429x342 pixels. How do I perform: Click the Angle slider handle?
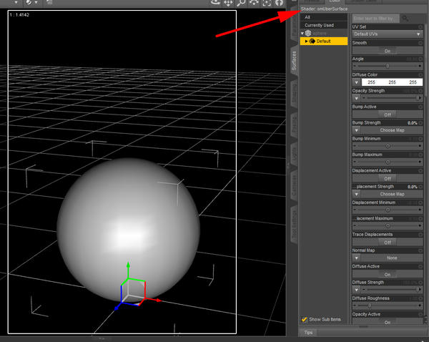point(388,66)
